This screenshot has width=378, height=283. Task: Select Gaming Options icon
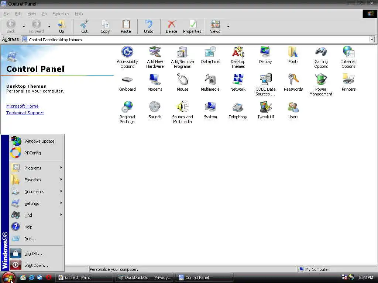(x=321, y=57)
